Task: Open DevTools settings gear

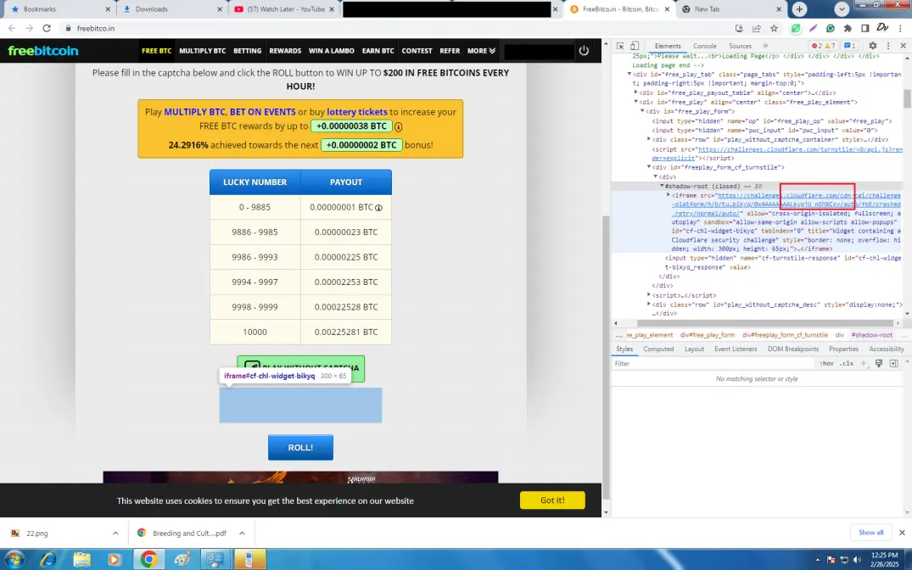Action: (872, 45)
